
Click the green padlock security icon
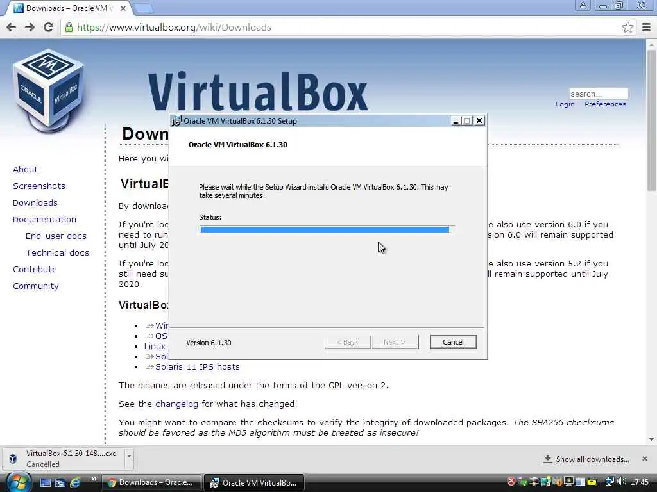(69, 27)
